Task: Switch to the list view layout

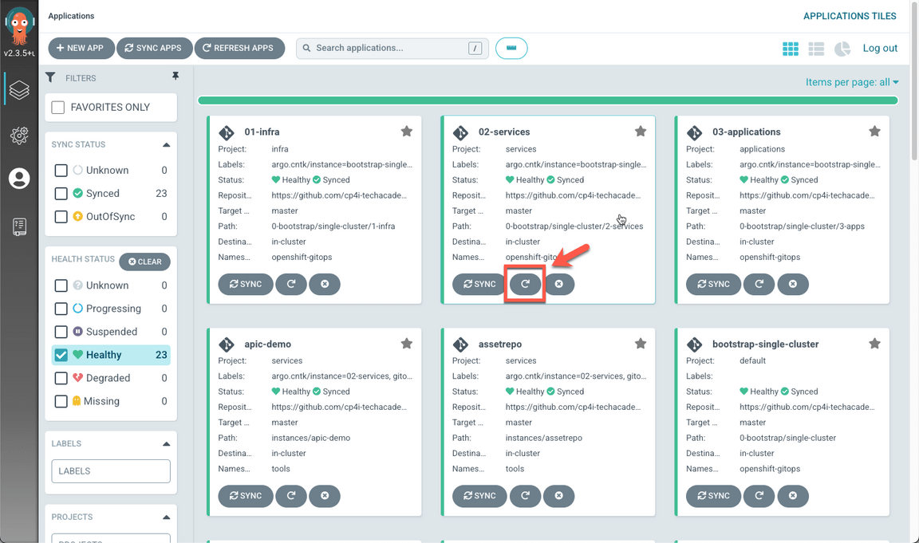Action: [816, 49]
